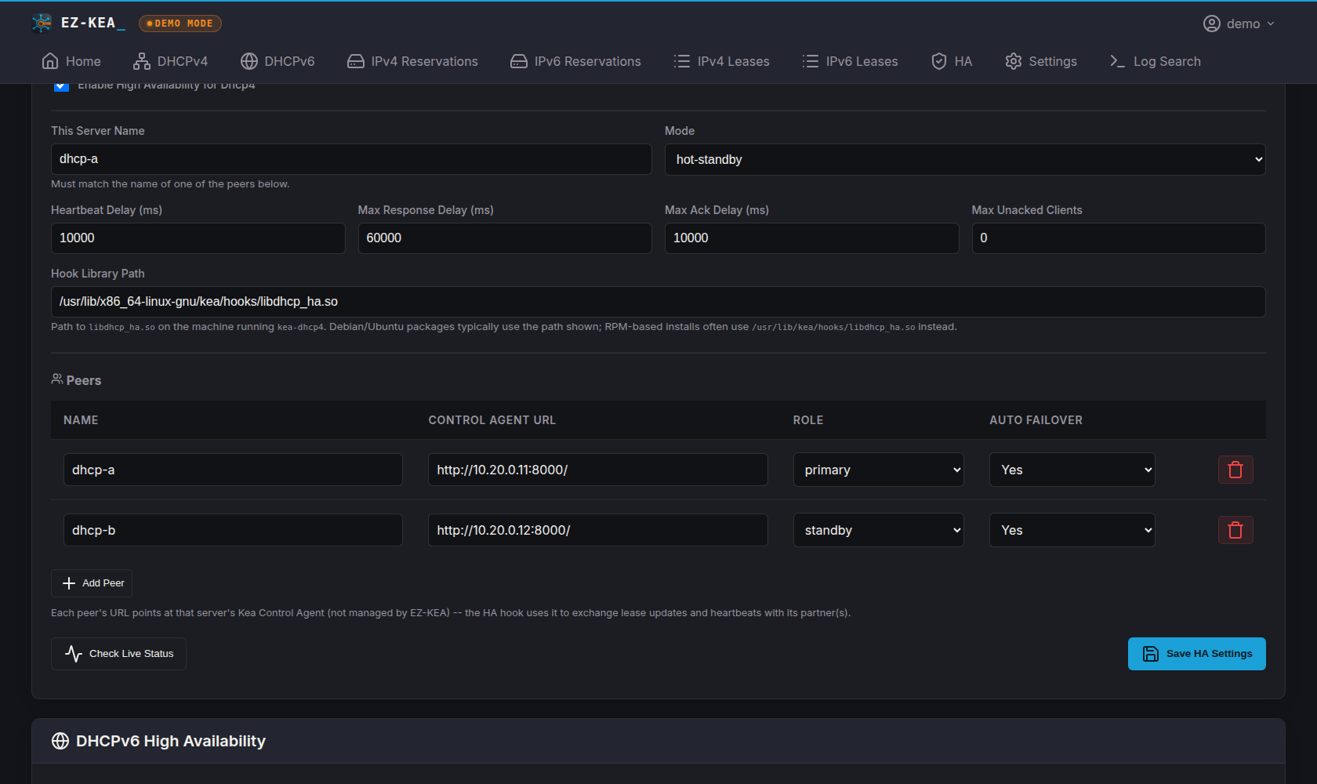Click the Max Unacked Clients input

[1119, 238]
